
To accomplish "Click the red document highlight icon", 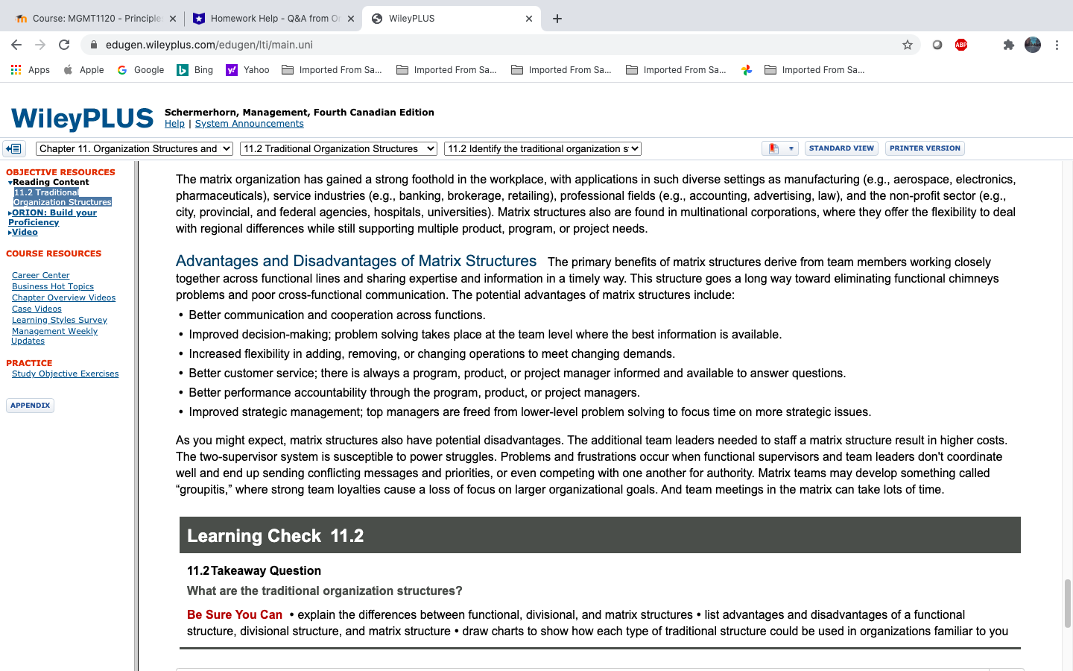I will (773, 148).
